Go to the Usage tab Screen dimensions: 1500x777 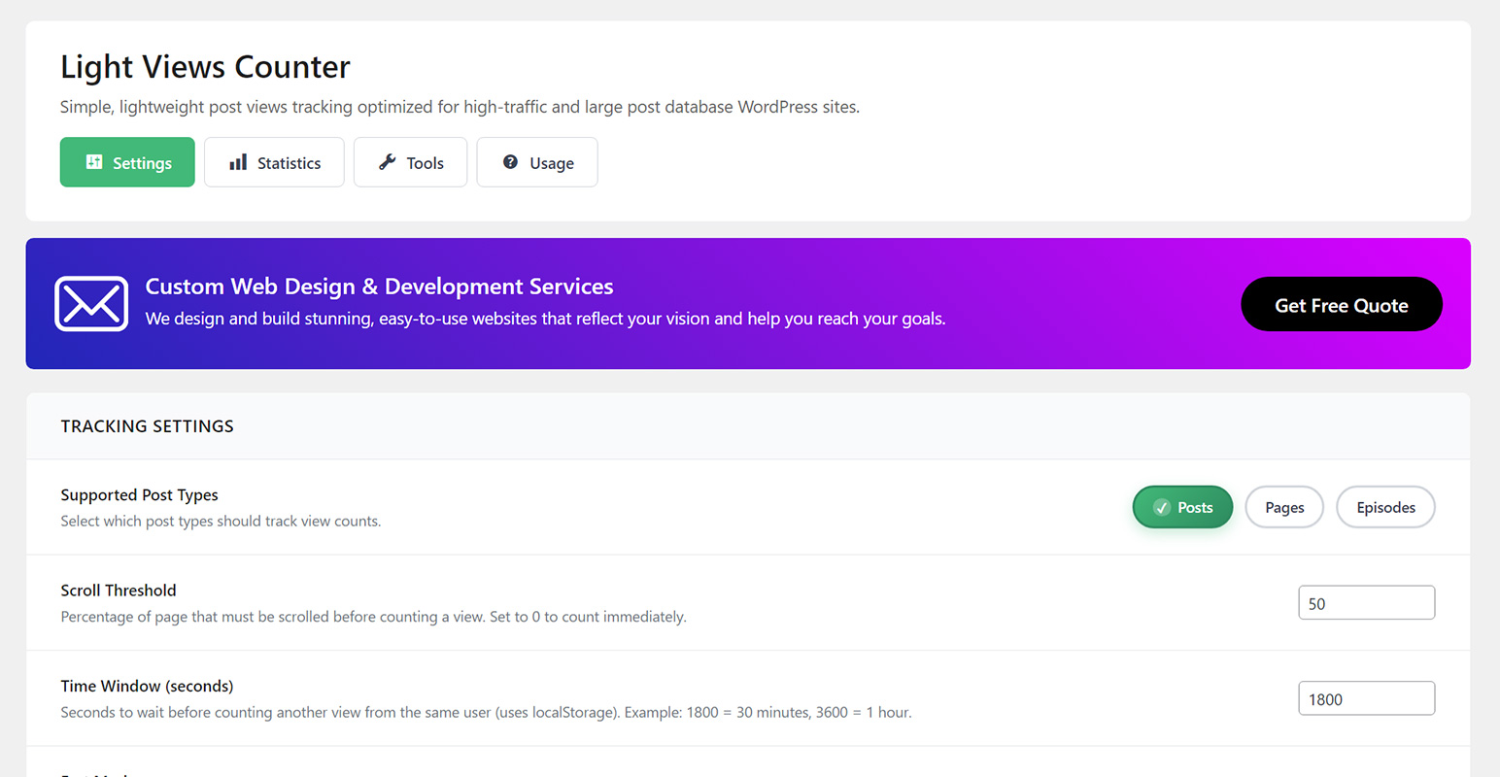(536, 162)
